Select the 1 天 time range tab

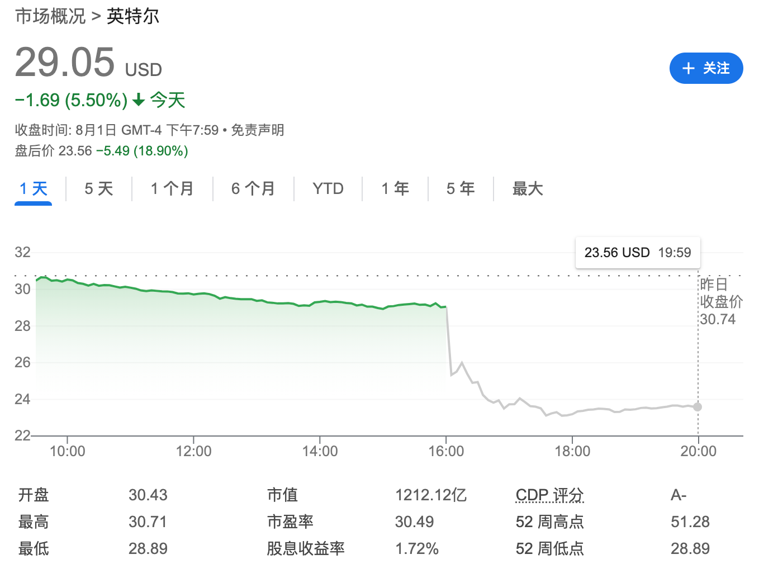pyautogui.click(x=34, y=189)
